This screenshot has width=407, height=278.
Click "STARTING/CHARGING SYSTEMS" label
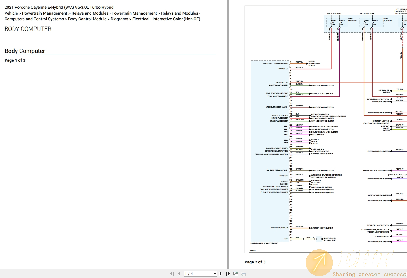click(376, 123)
